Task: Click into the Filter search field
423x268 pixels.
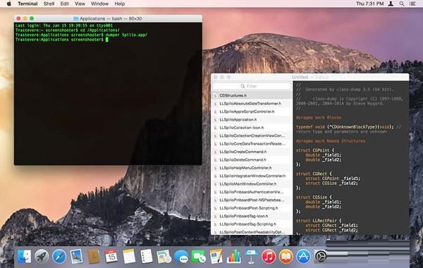Action: [252, 86]
